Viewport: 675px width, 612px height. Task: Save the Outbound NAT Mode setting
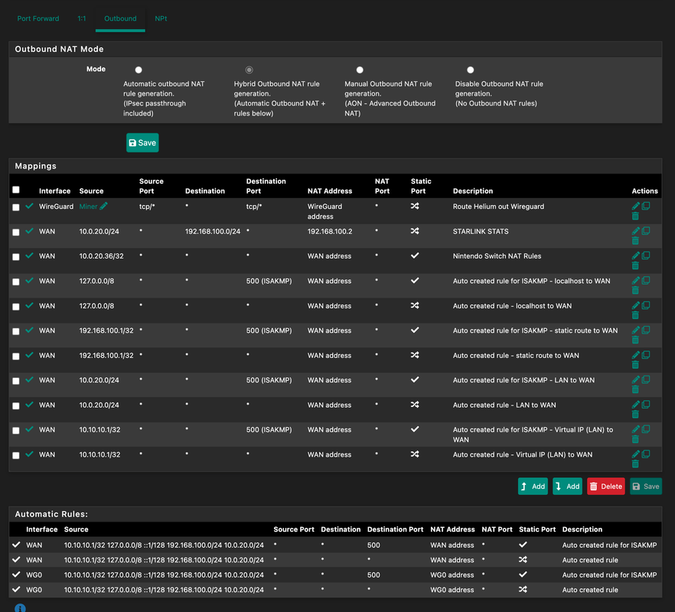pyautogui.click(x=142, y=142)
